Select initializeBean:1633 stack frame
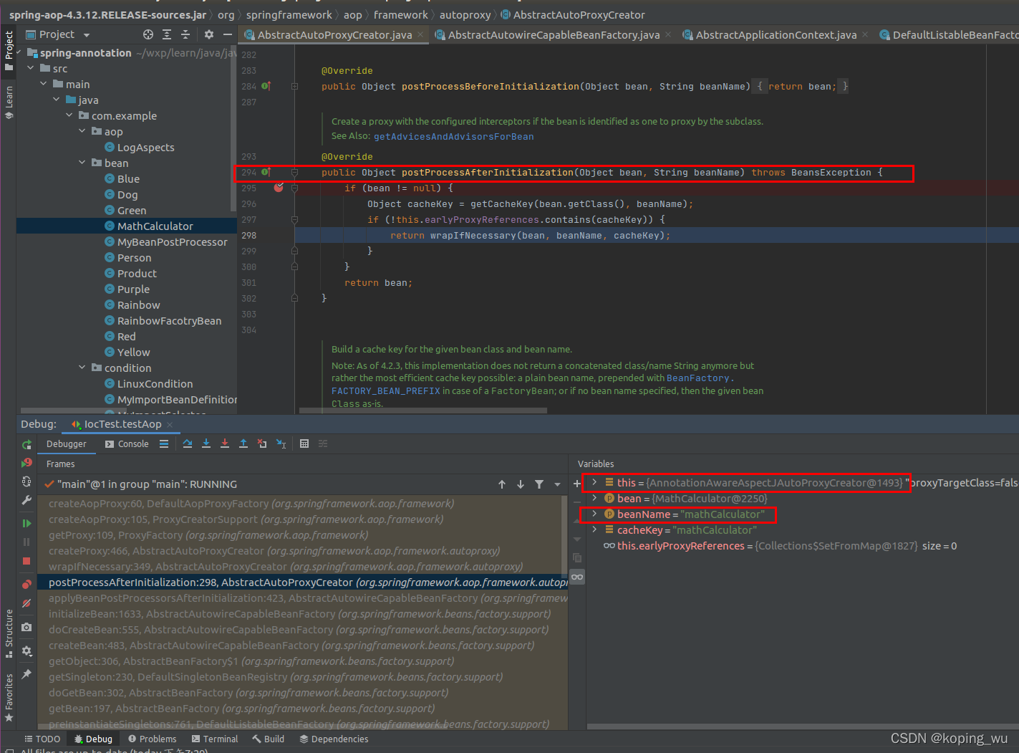Screen dimensions: 1019x753 coord(299,614)
